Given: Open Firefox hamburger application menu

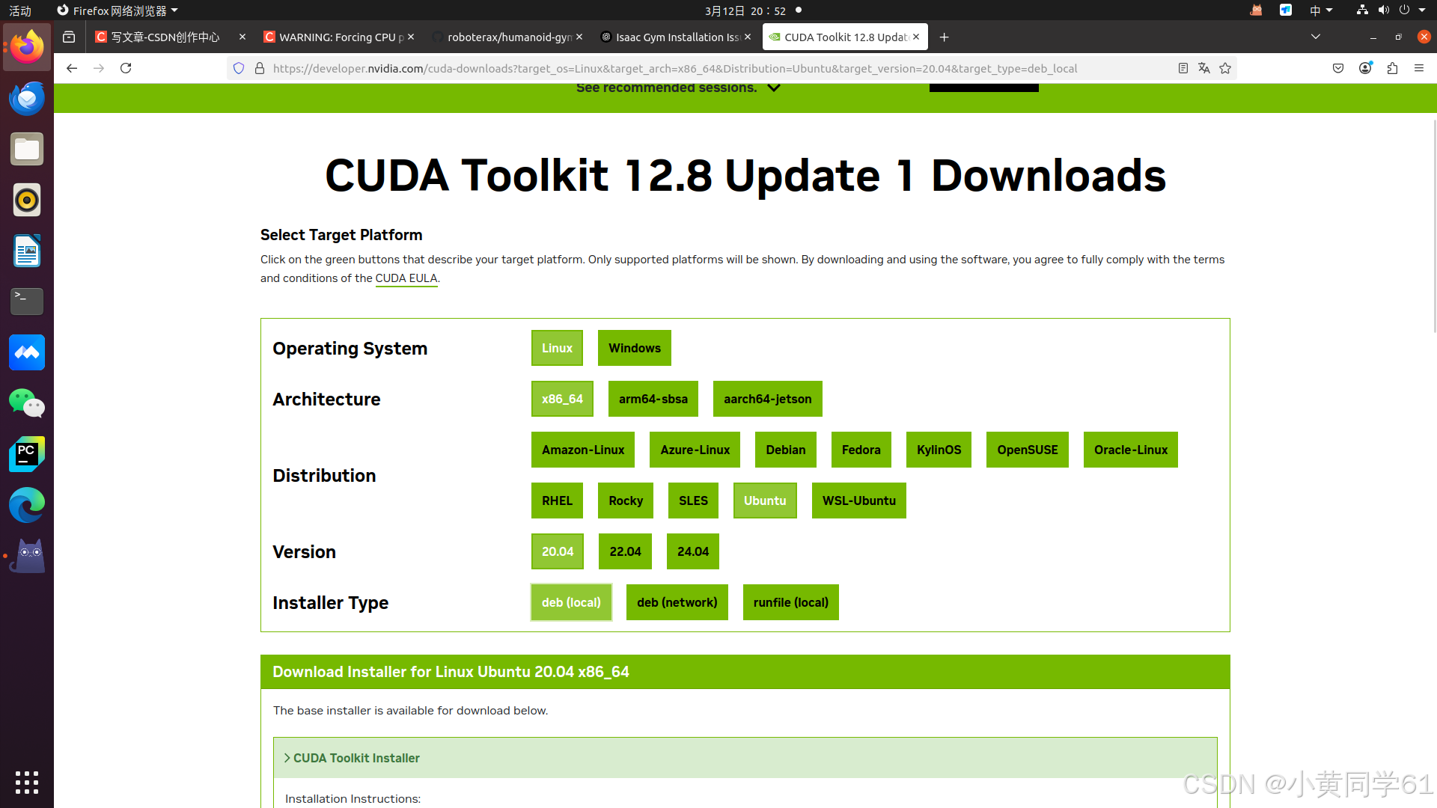Looking at the screenshot, I should (x=1419, y=68).
